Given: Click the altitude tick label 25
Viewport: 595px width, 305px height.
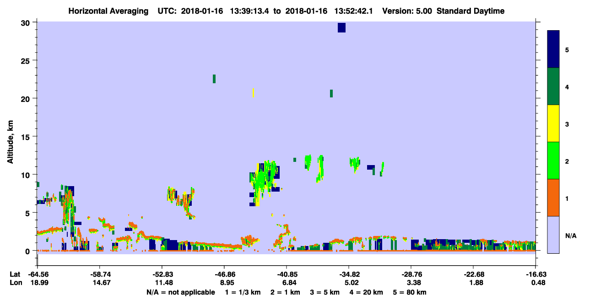Looking at the screenshot, I should point(27,61).
